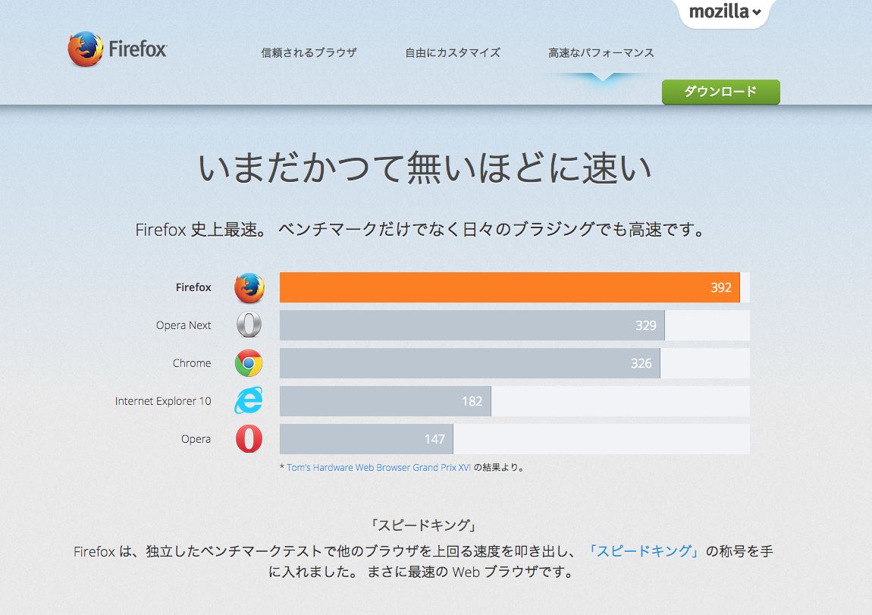Image resolution: width=872 pixels, height=615 pixels.
Task: Click the Chrome browser icon
Action: pyautogui.click(x=249, y=363)
